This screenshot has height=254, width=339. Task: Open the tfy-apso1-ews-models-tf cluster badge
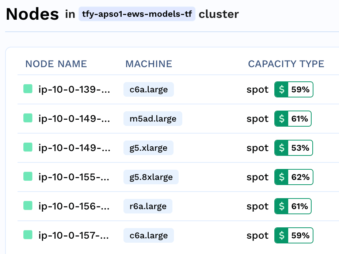pos(137,15)
